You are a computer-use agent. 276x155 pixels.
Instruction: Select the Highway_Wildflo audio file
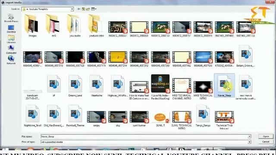(118, 86)
